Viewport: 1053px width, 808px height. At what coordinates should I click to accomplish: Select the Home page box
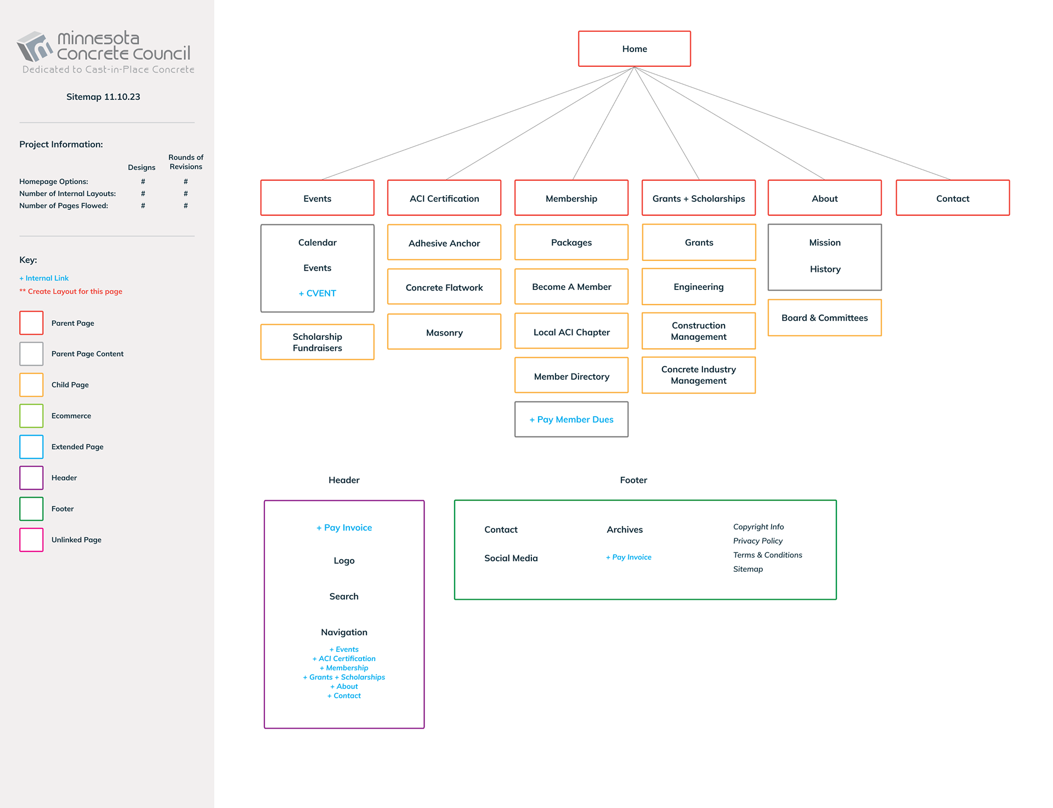click(x=634, y=49)
